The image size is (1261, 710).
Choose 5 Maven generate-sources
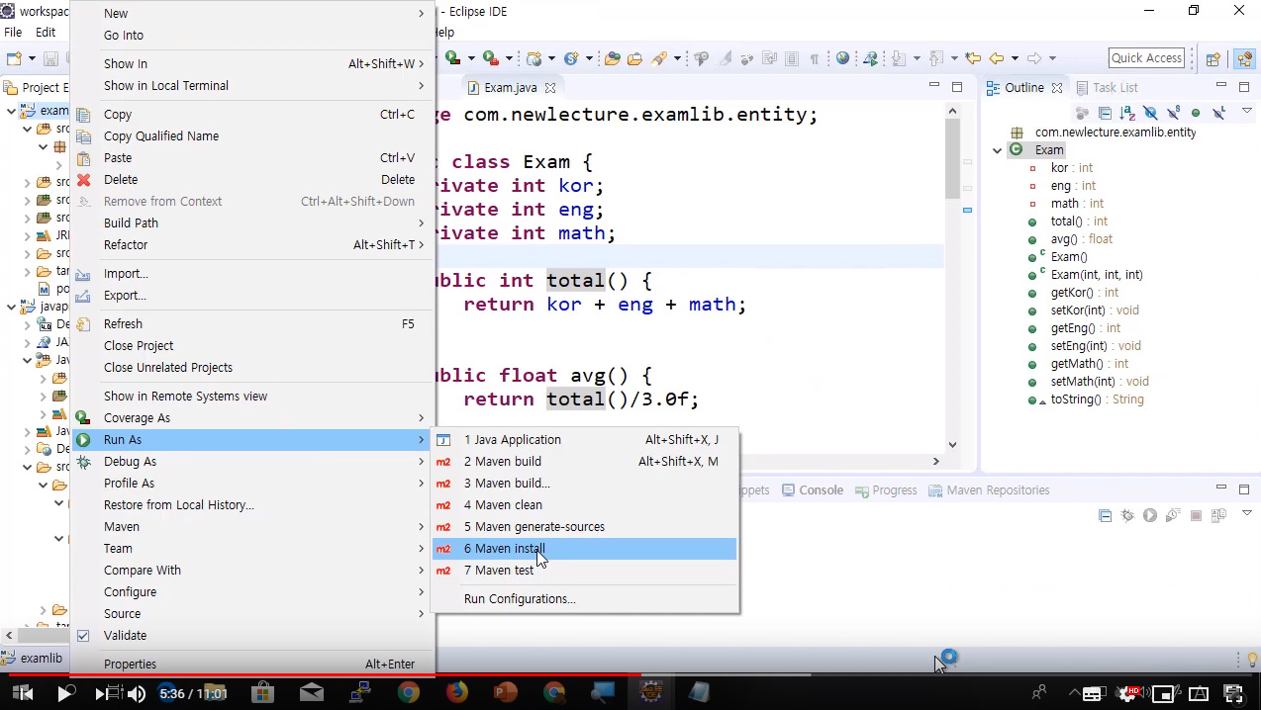(584, 527)
